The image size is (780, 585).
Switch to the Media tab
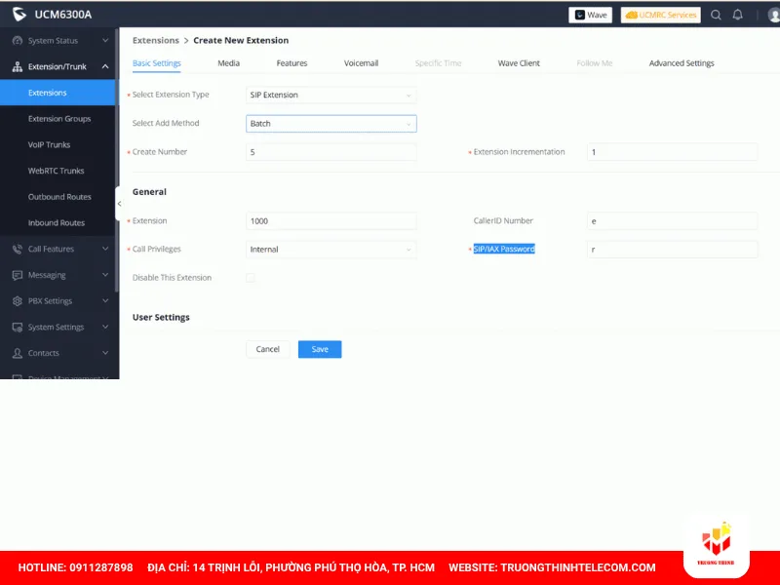click(x=229, y=63)
